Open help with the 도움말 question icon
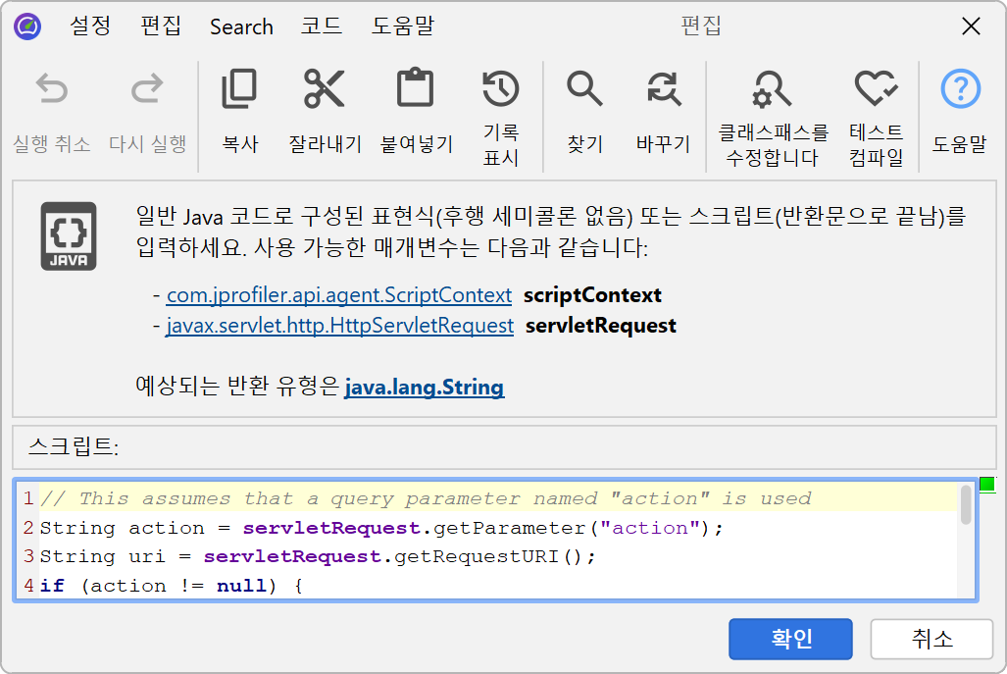The image size is (1007, 674). click(960, 88)
